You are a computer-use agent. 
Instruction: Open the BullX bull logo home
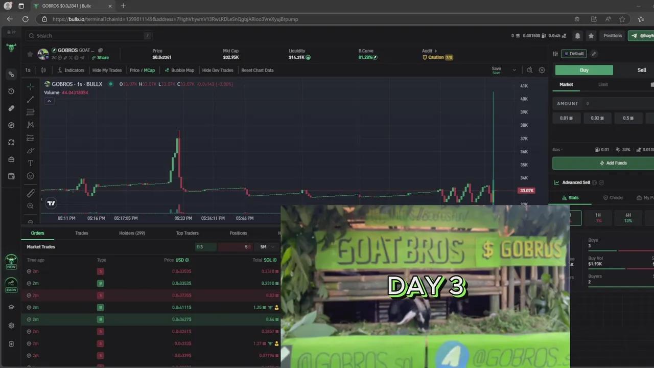[x=11, y=48]
